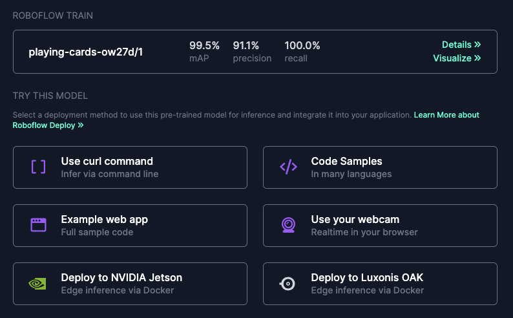
Task: Click the NVIDIA logo icon
Action: click(x=37, y=283)
